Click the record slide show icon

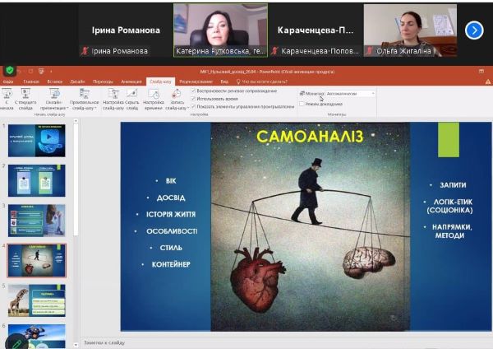pos(176,95)
